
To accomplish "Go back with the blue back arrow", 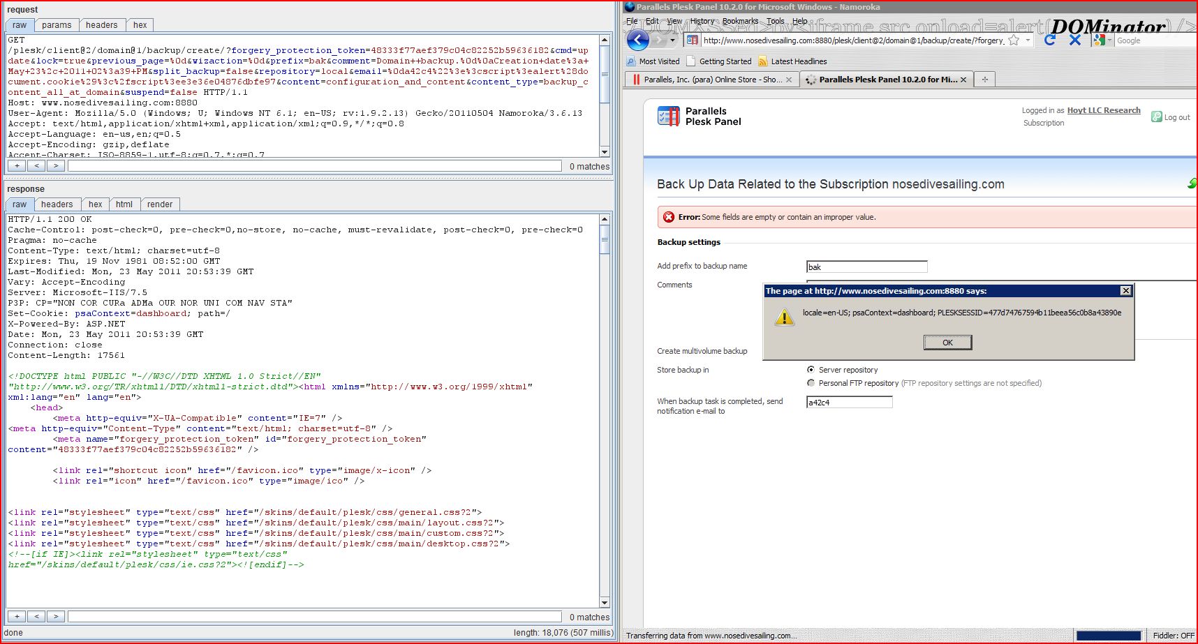I will pyautogui.click(x=637, y=40).
